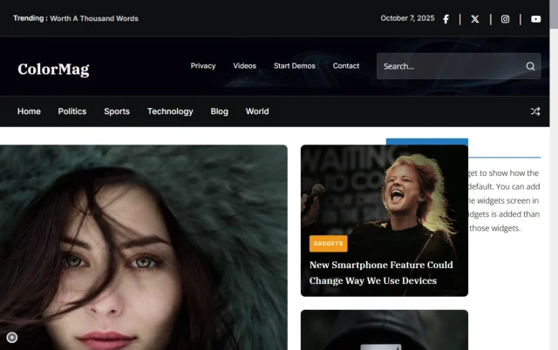Click the GADGETS category badge

(328, 244)
